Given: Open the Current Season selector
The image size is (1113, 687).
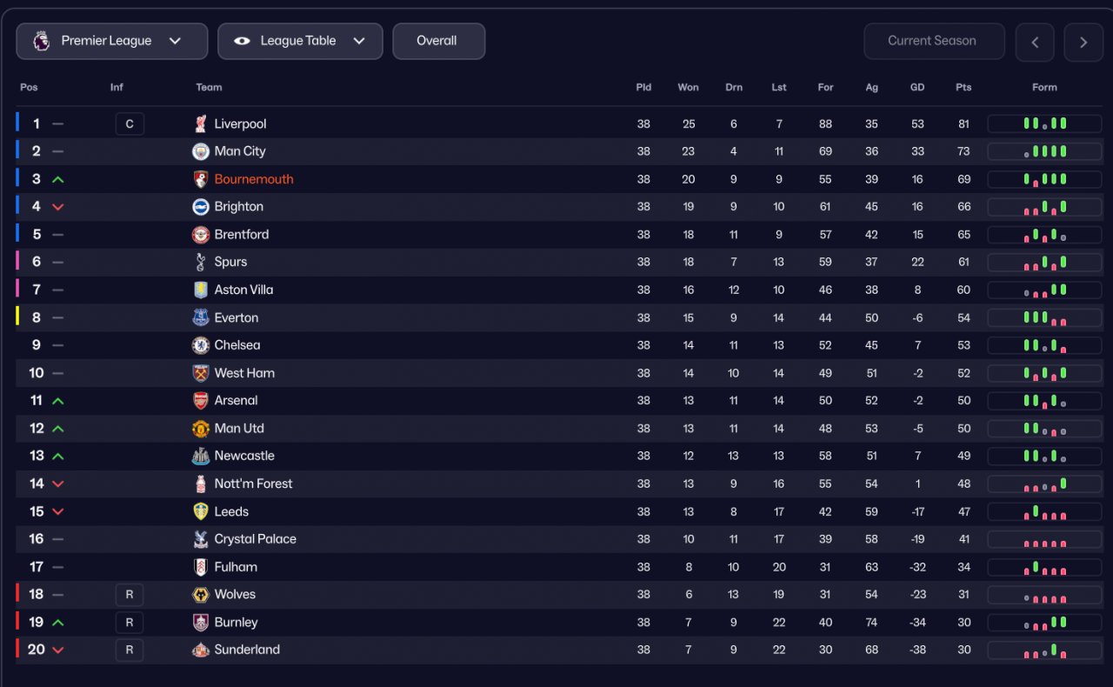Looking at the screenshot, I should [x=933, y=41].
